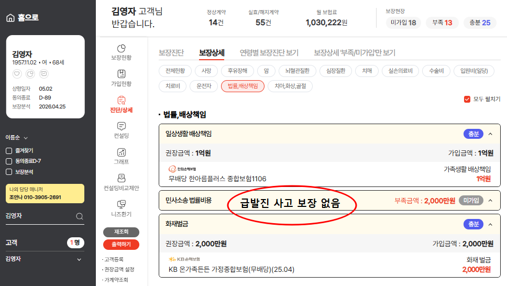Select 후유장해 category chip

coord(237,71)
